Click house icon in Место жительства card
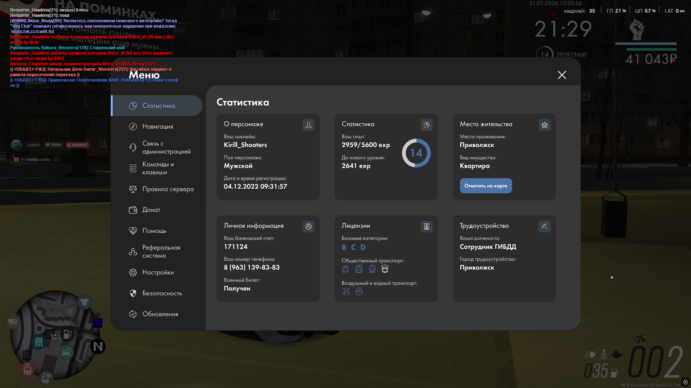The width and height of the screenshot is (691, 388). click(x=545, y=125)
